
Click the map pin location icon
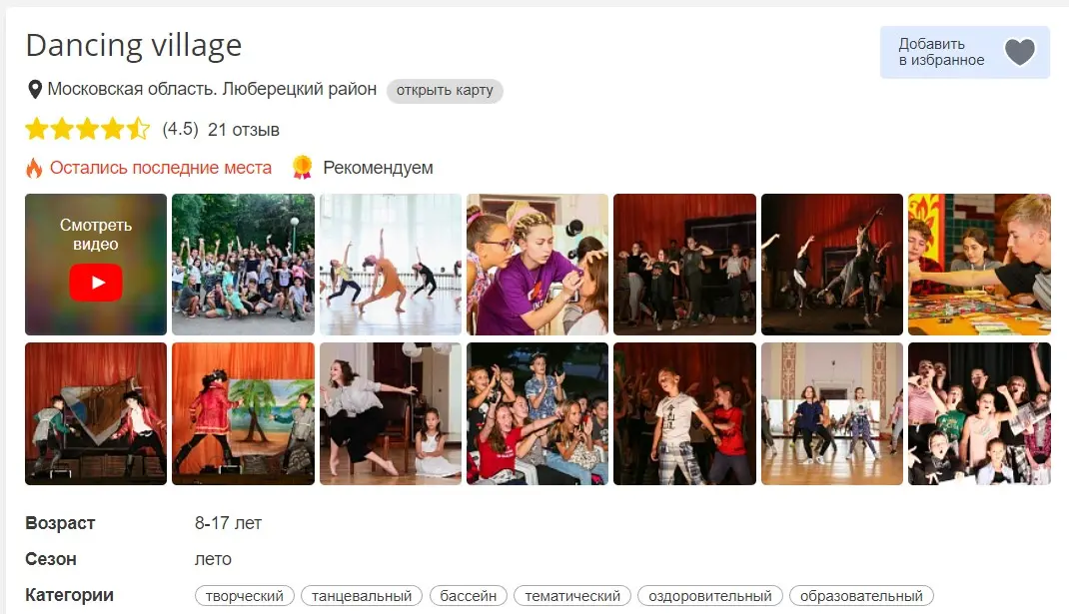pyautogui.click(x=35, y=89)
